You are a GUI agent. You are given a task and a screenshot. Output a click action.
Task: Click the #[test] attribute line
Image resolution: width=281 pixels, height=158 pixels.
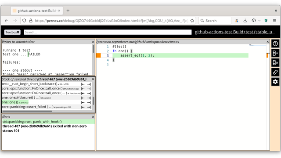pos(119,47)
